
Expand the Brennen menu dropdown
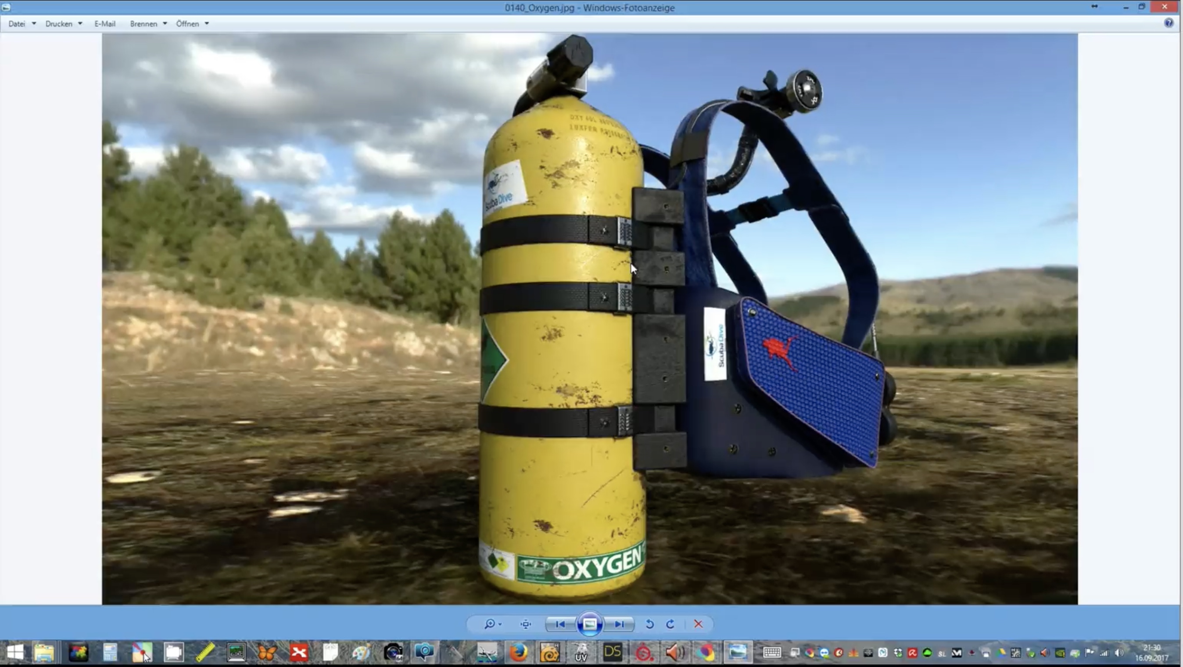[165, 23]
